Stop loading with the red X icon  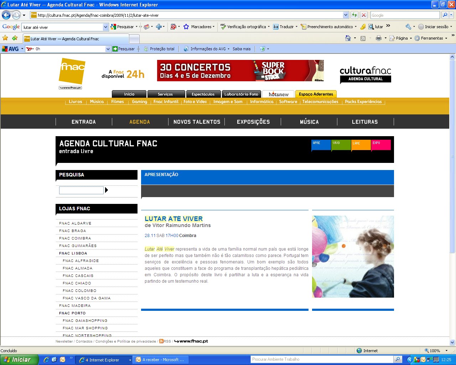pos(364,15)
